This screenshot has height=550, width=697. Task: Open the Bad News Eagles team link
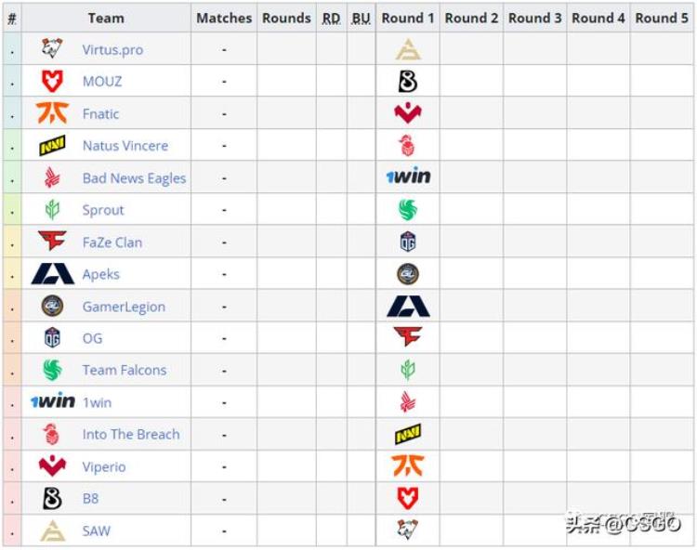(134, 177)
